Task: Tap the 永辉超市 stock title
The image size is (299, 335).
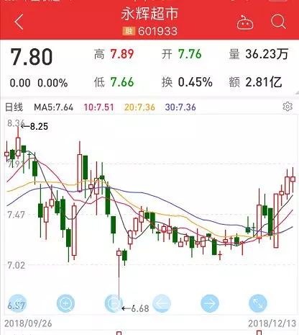Action: (149, 13)
